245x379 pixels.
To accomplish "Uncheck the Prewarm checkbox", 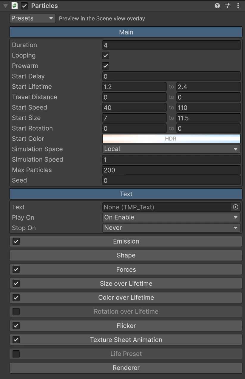I will tap(106, 66).
